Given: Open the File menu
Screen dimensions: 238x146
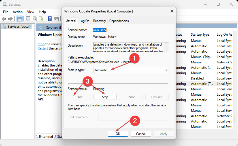Looking at the screenshot, I should [x=6, y=12].
